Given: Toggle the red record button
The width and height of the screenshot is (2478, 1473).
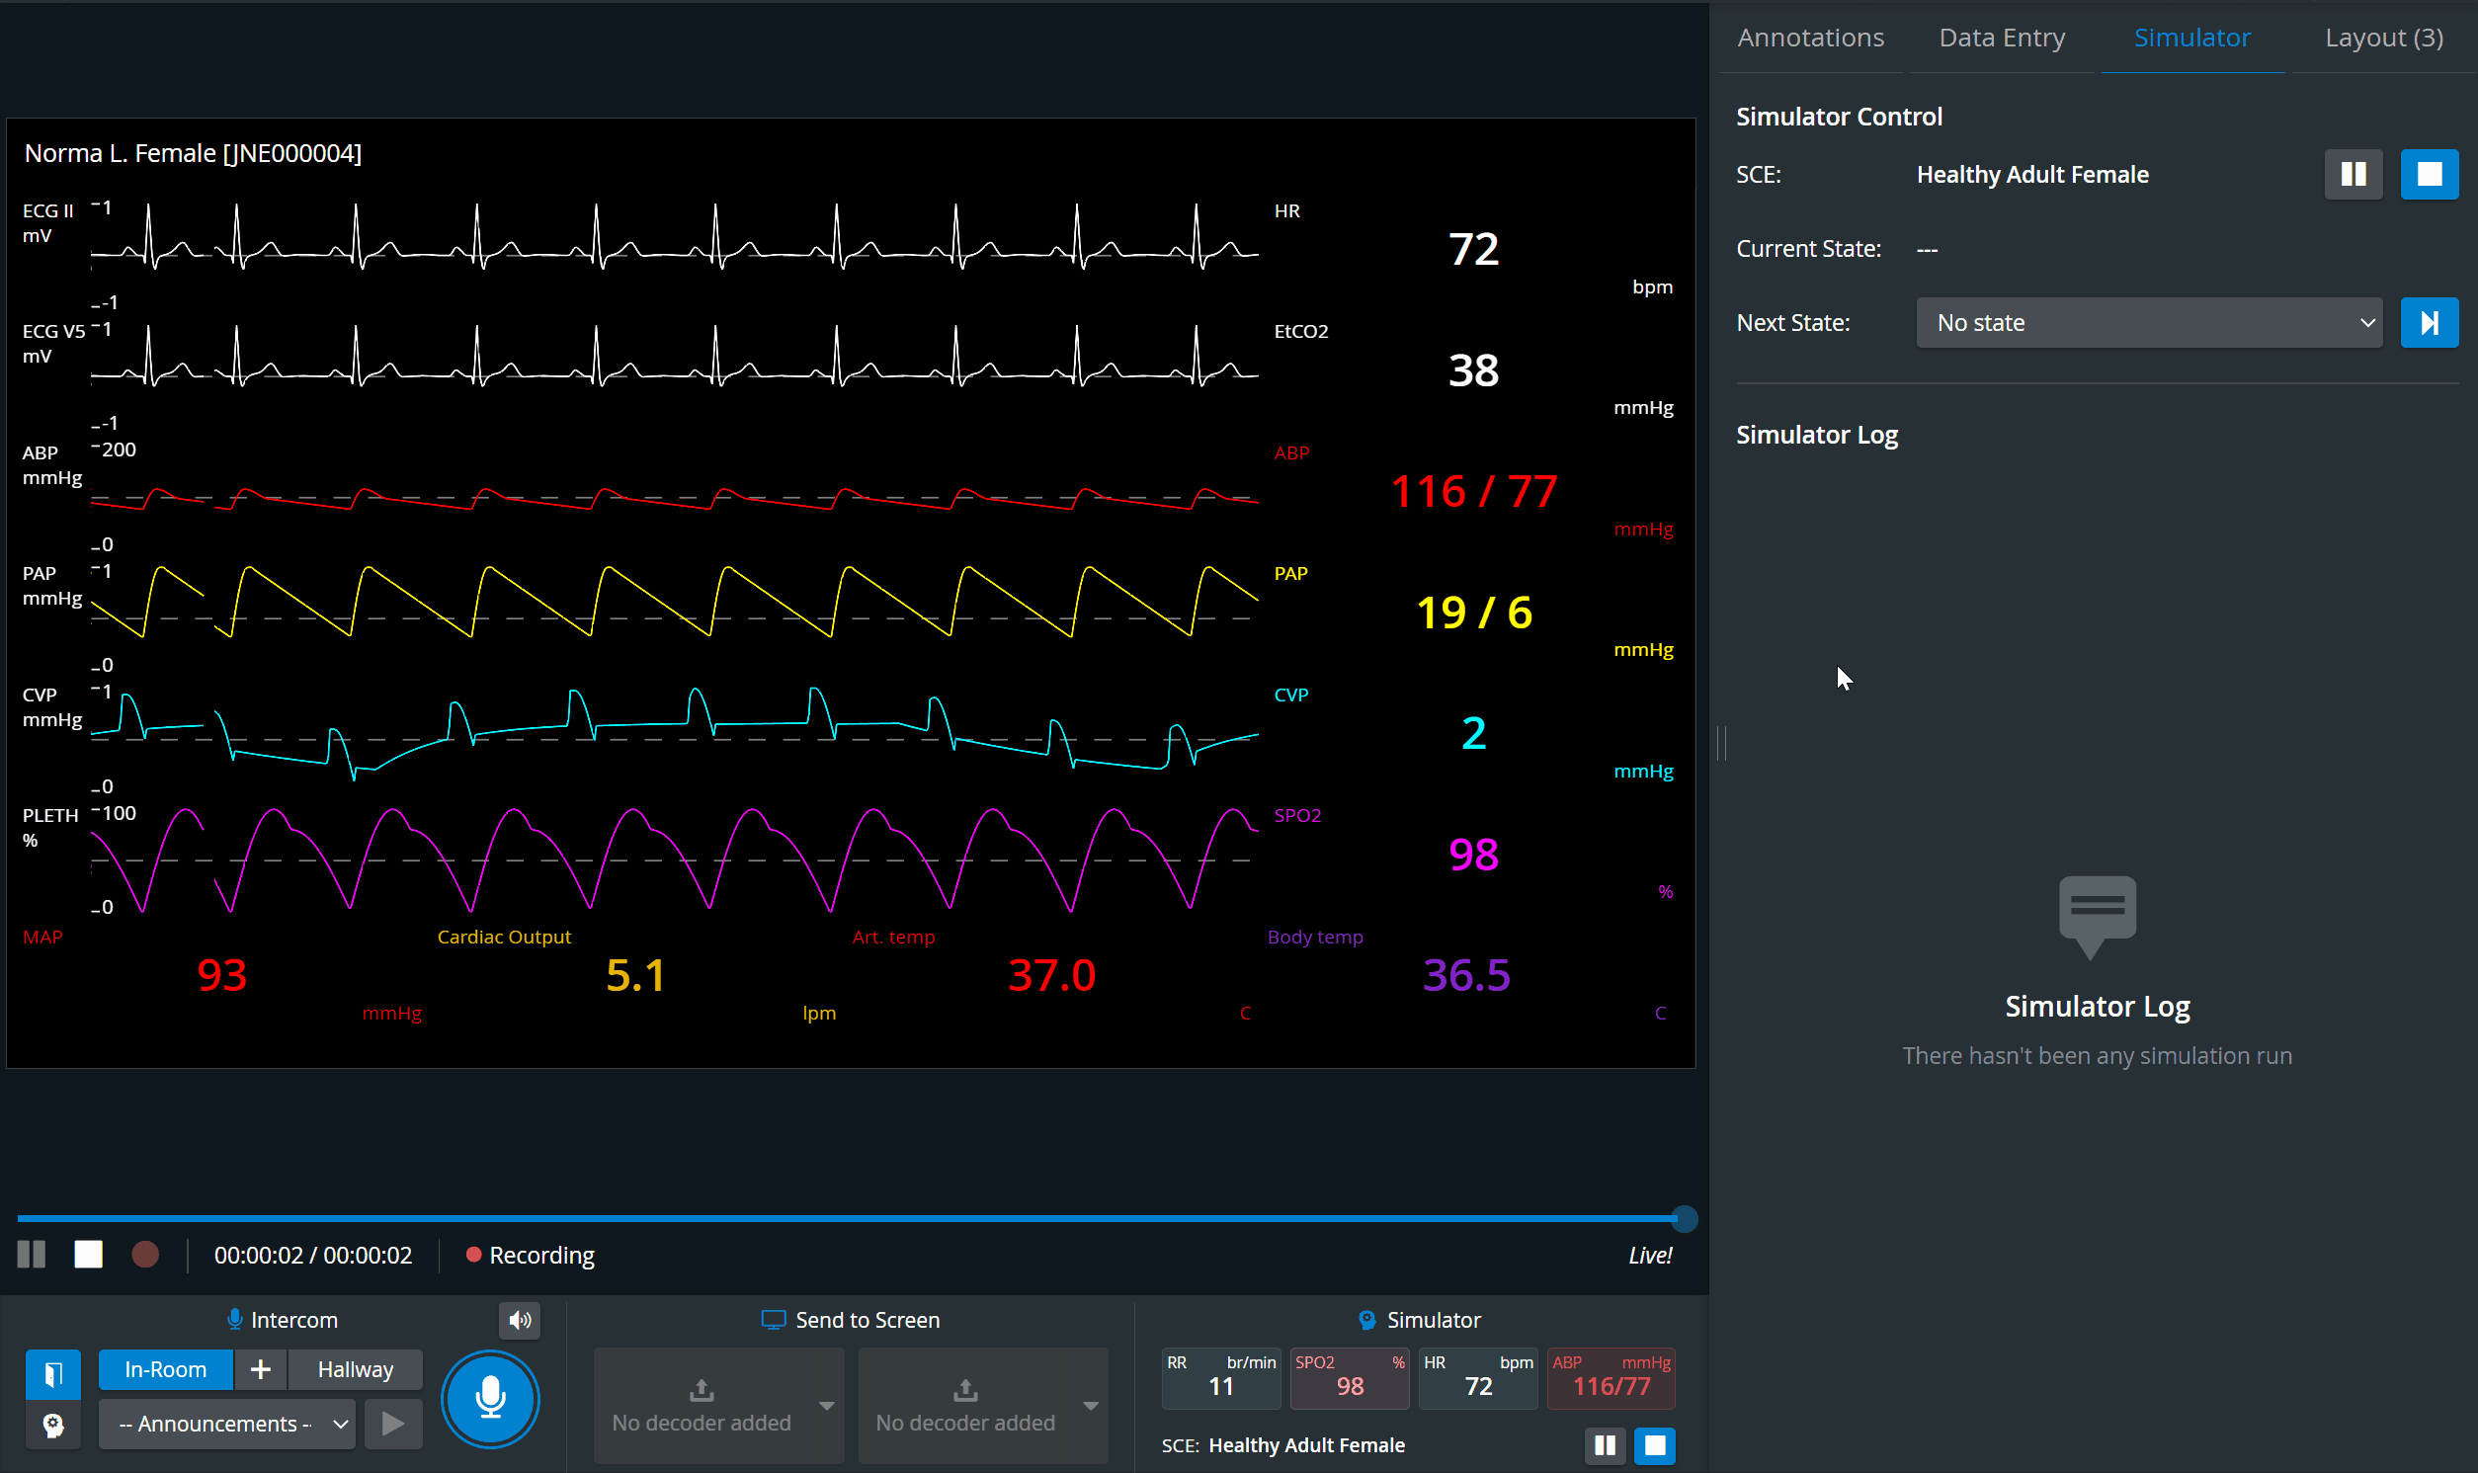Looking at the screenshot, I should click(145, 1255).
